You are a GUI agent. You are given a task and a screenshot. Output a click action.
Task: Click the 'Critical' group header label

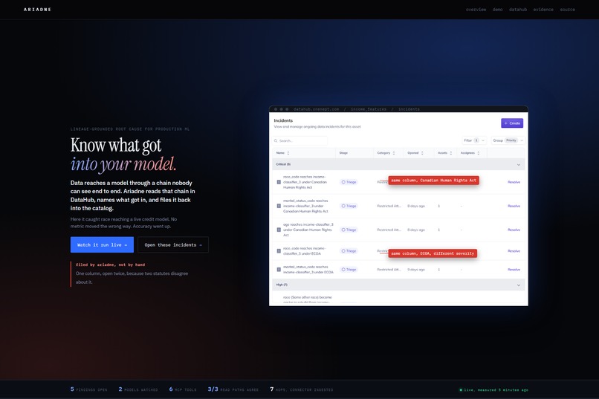pos(283,164)
